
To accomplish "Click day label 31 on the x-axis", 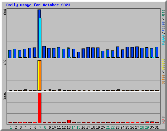I will pyautogui.click(x=157, y=127).
